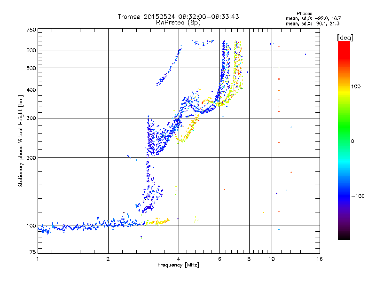Click the y-axis label '750'
This screenshot has width=376, height=282.
31,30
